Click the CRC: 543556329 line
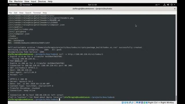The width and height of the screenshot is (185, 104). [x=16, y=41]
